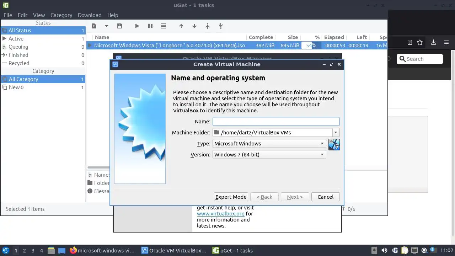455x256 pixels.
Task: Select Active status filter
Action: (43, 39)
